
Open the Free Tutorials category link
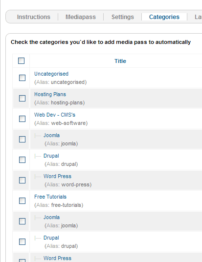pos(50,197)
